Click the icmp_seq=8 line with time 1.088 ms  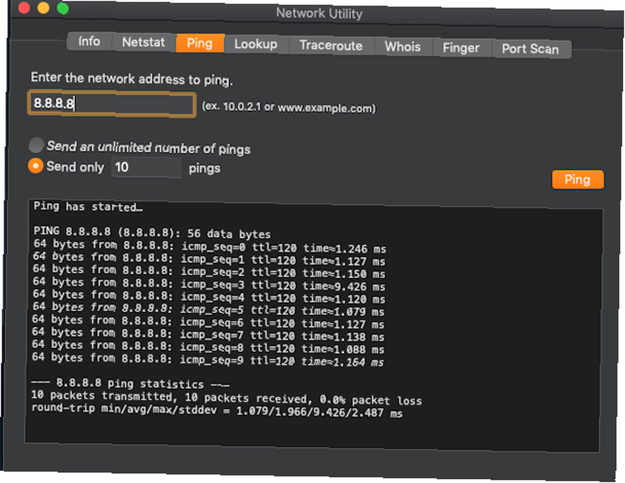pyautogui.click(x=208, y=347)
